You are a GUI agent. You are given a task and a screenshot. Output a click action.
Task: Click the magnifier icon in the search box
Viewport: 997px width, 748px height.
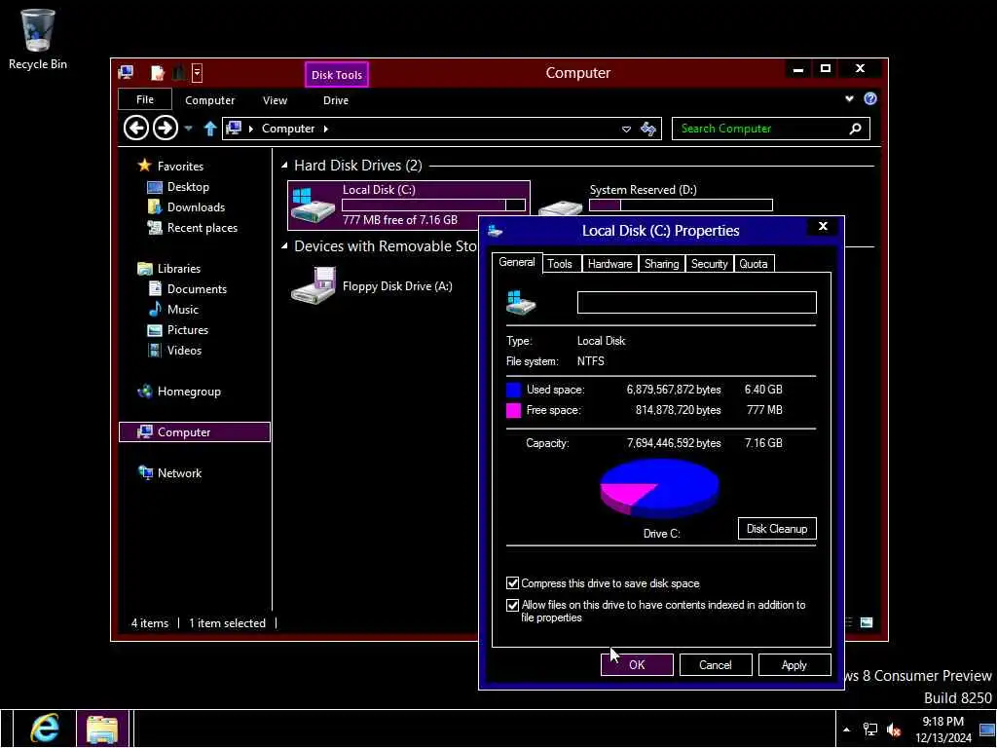tap(856, 129)
